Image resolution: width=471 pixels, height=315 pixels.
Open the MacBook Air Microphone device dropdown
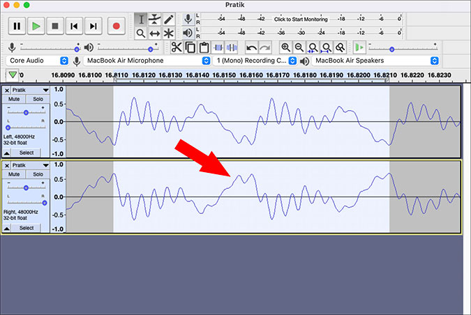(x=147, y=61)
